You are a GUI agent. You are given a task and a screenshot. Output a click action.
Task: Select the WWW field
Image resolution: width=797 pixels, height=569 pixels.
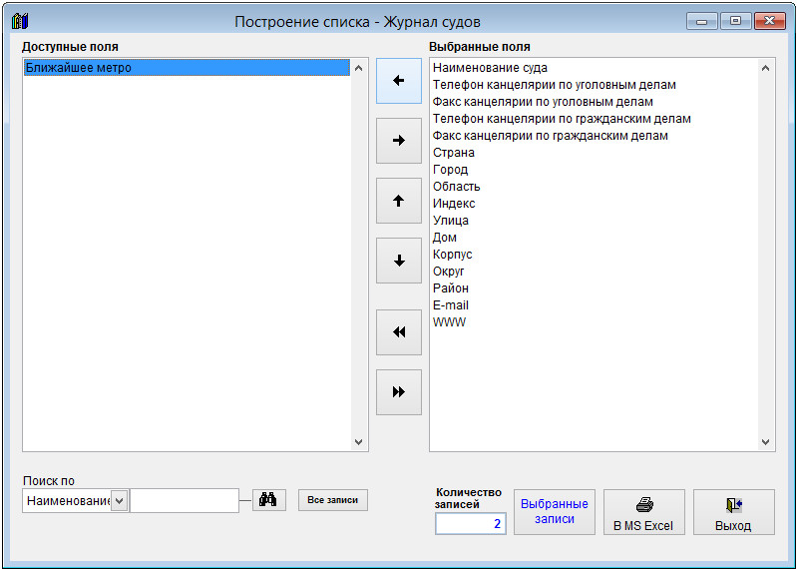tap(449, 322)
